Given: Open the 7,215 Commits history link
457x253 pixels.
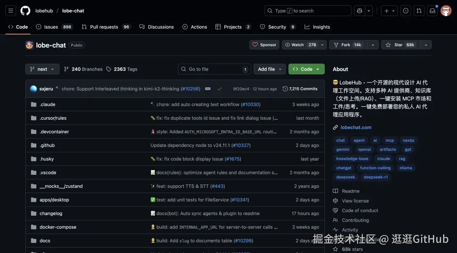Looking at the screenshot, I should tap(300, 89).
